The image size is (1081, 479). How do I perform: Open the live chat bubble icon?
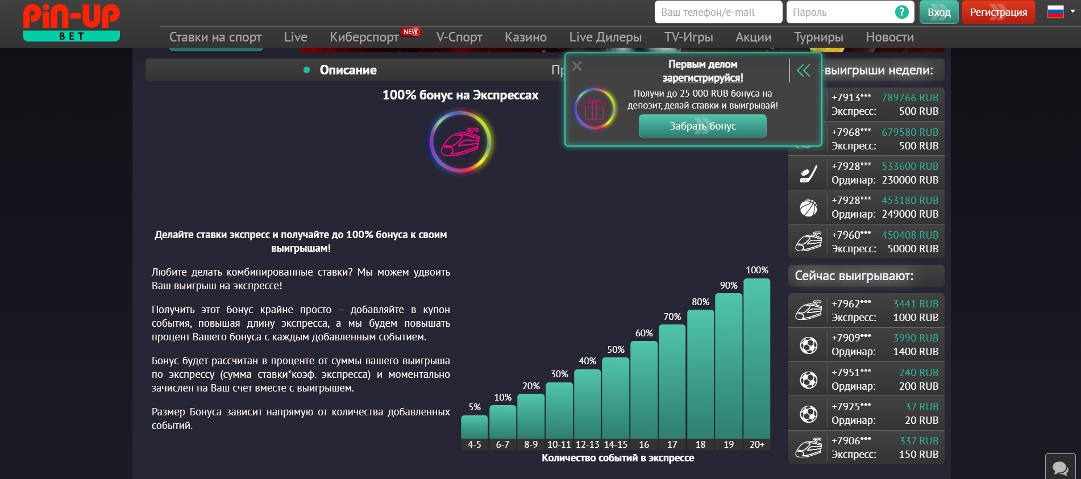point(1060,467)
